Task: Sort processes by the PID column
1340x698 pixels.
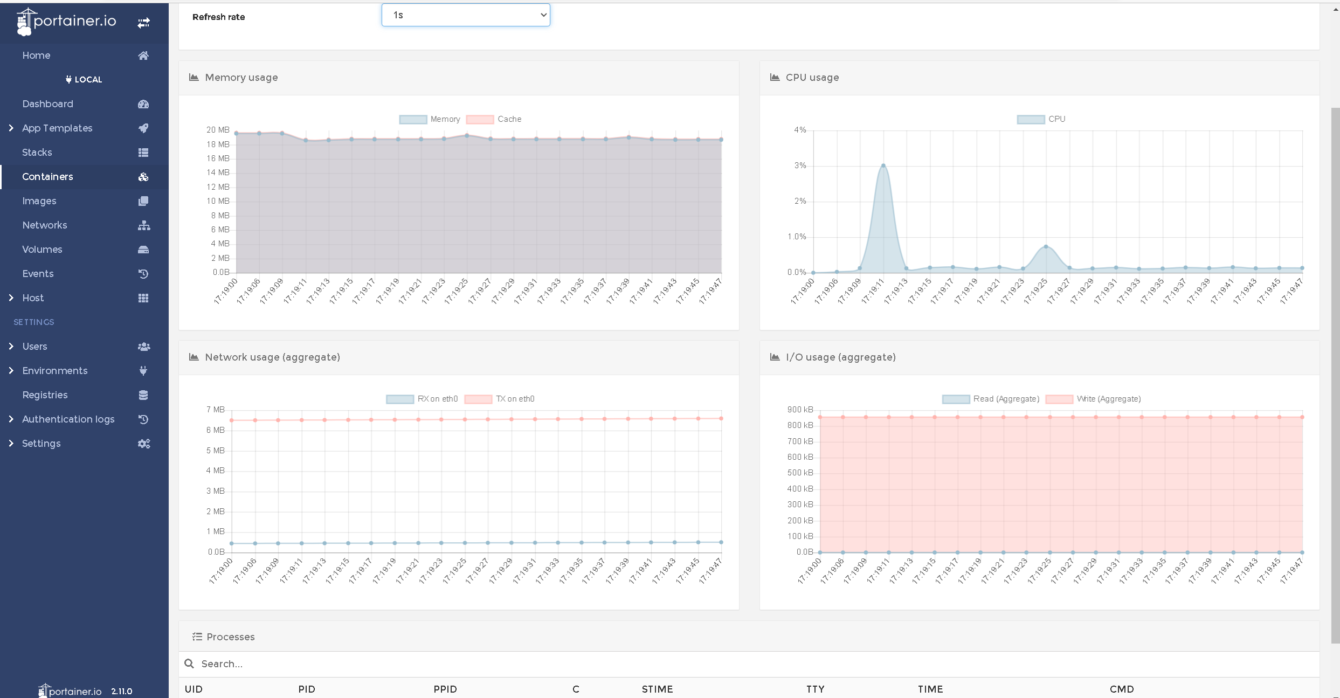Action: (307, 689)
